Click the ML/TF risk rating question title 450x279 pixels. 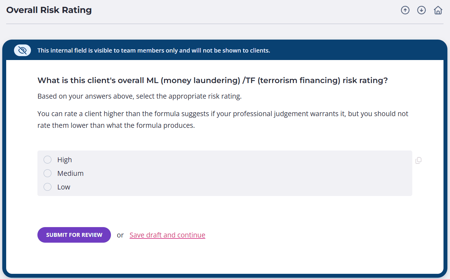[x=212, y=80]
